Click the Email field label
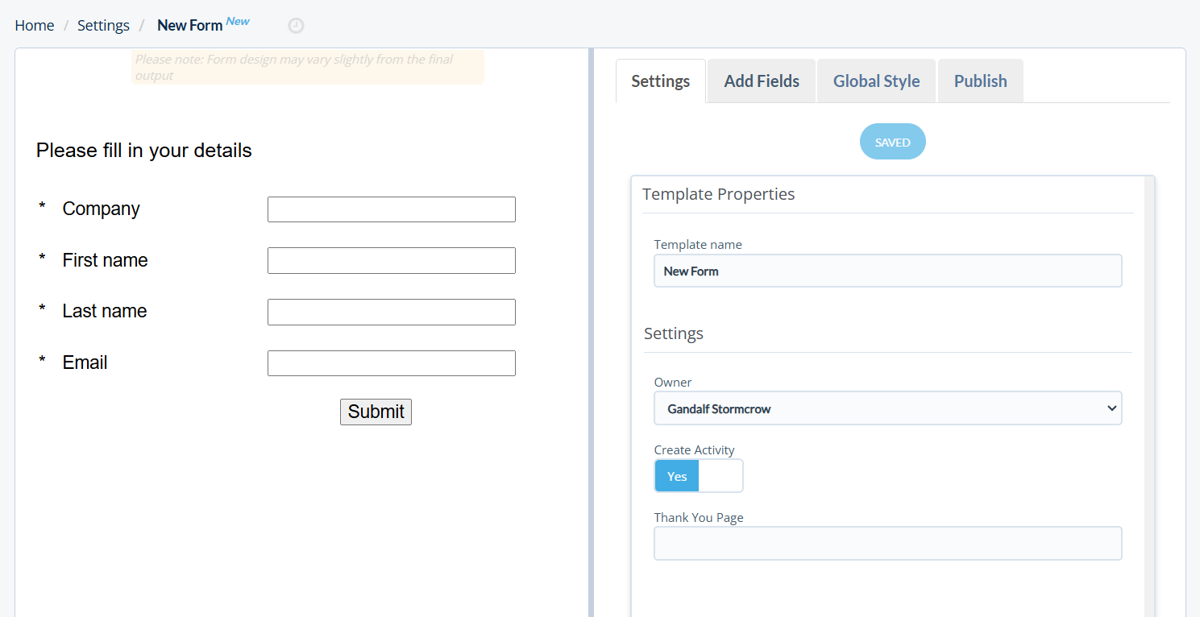 (85, 362)
